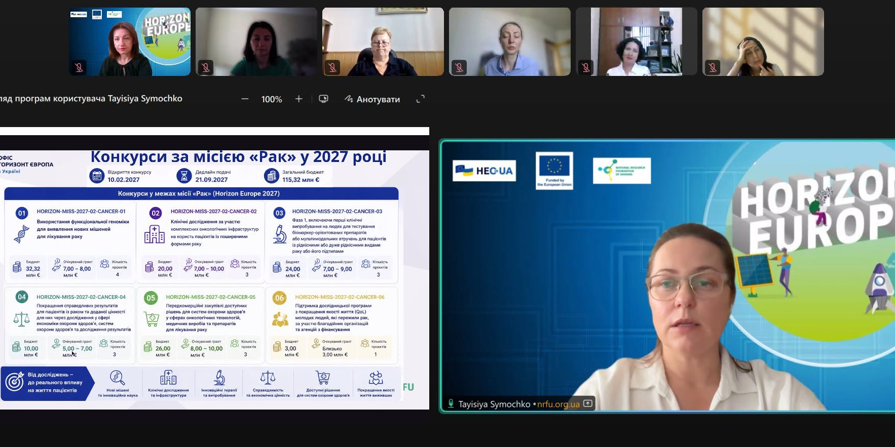
Task: Click the HORIZON-MISS-2027-02-CANCER-02 heading
Action: (214, 212)
